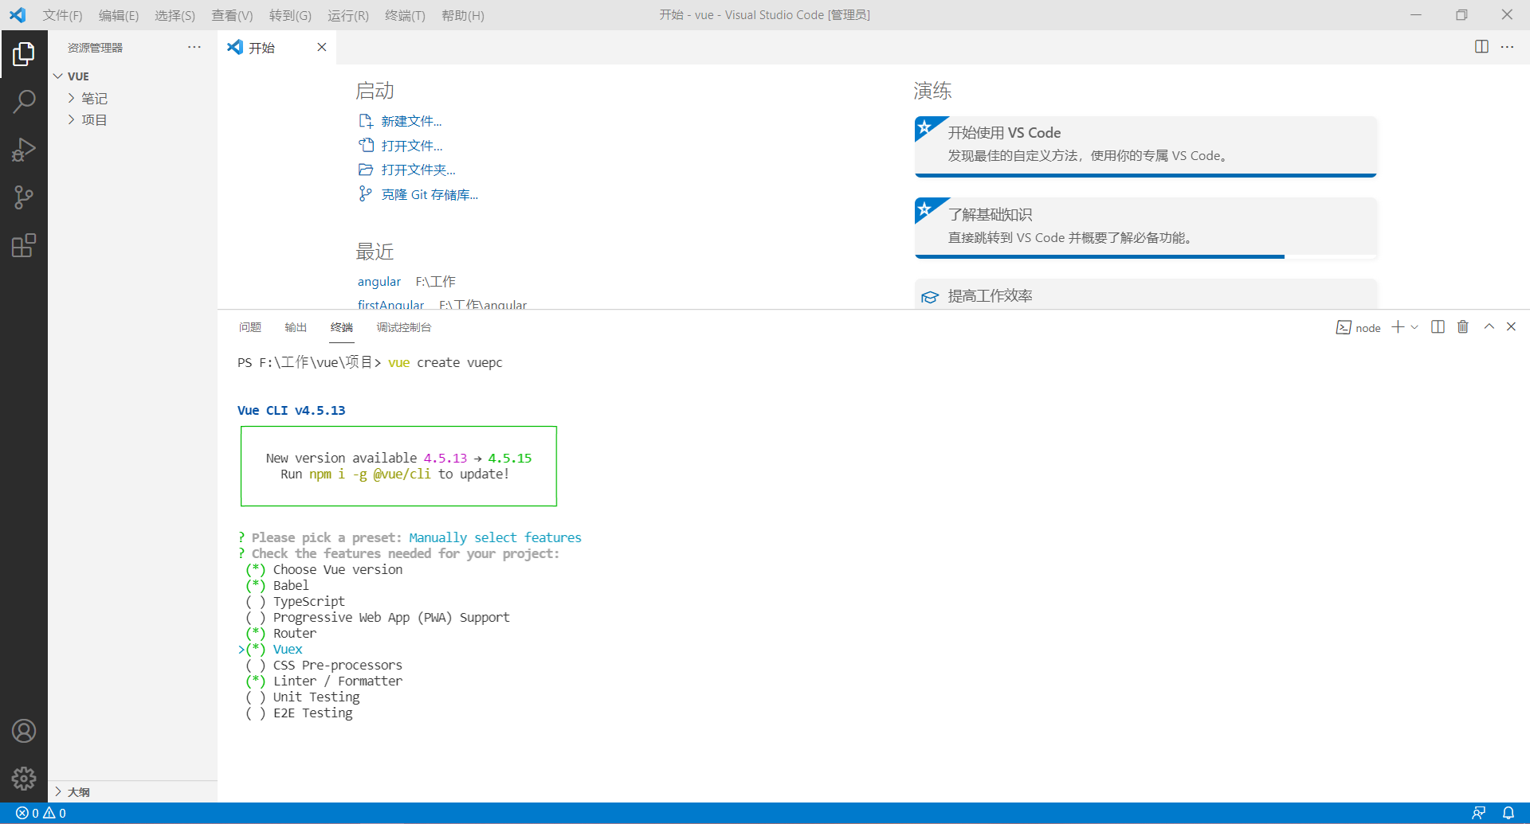The width and height of the screenshot is (1530, 824).
Task: Open the 开始使用 VS Code walkthrough
Action: click(x=1146, y=146)
